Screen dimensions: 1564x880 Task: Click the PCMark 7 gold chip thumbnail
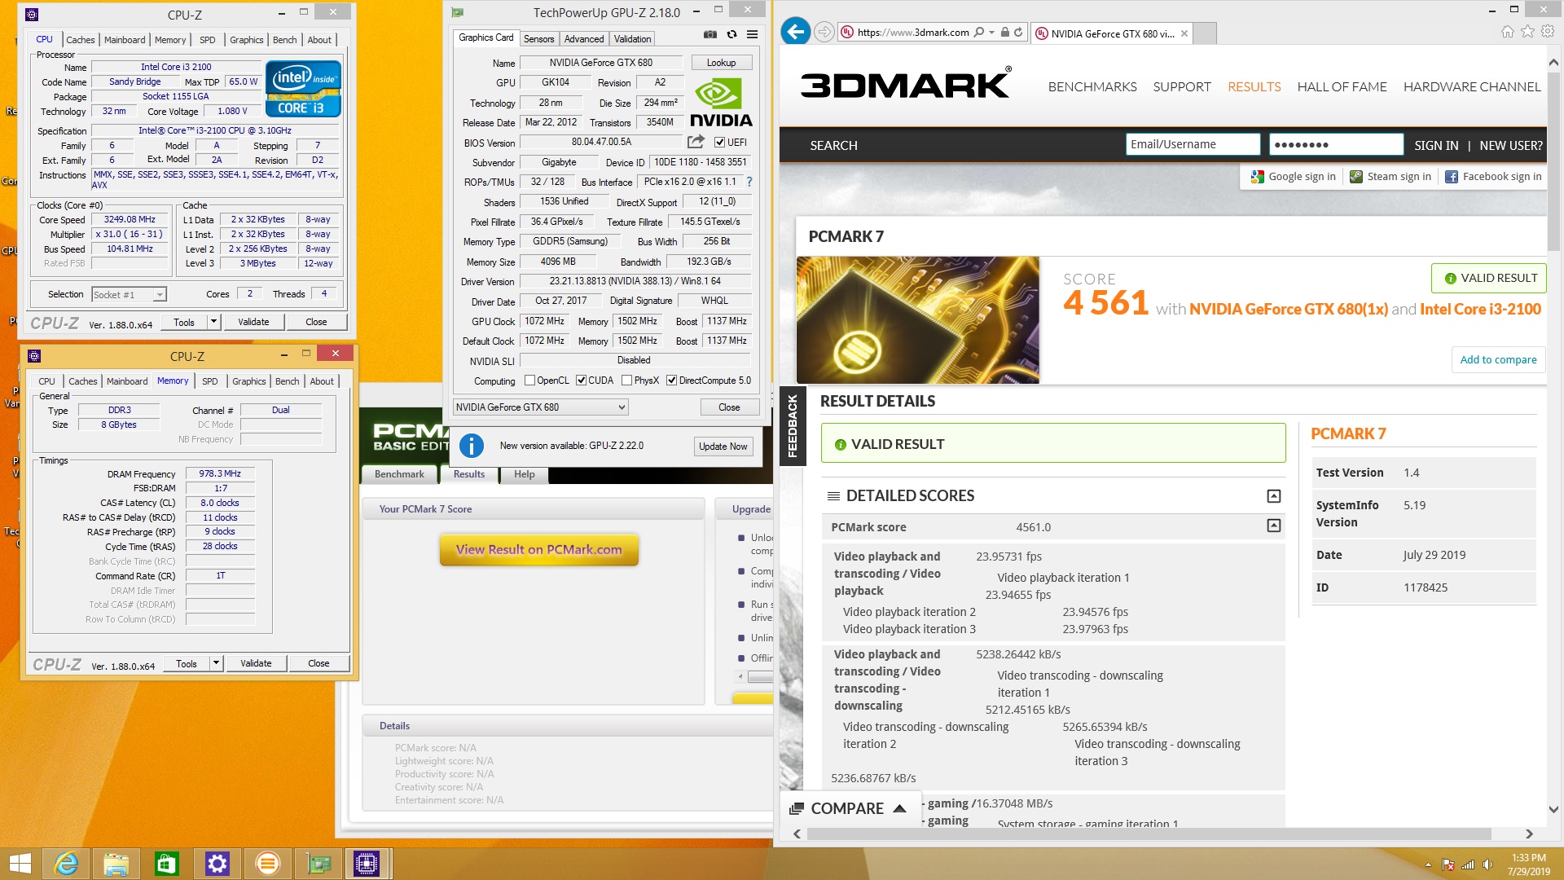(917, 320)
